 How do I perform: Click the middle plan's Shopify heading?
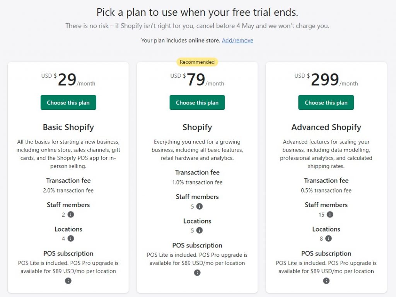[x=197, y=127]
